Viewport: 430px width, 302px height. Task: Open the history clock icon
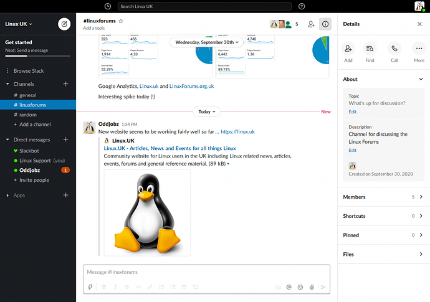(x=108, y=6)
